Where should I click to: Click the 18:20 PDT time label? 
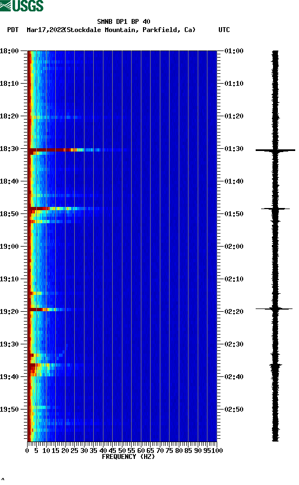(9, 116)
